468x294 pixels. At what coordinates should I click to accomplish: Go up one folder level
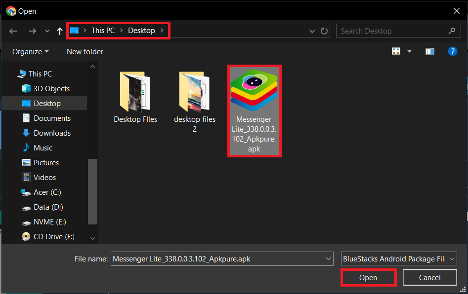pos(59,31)
